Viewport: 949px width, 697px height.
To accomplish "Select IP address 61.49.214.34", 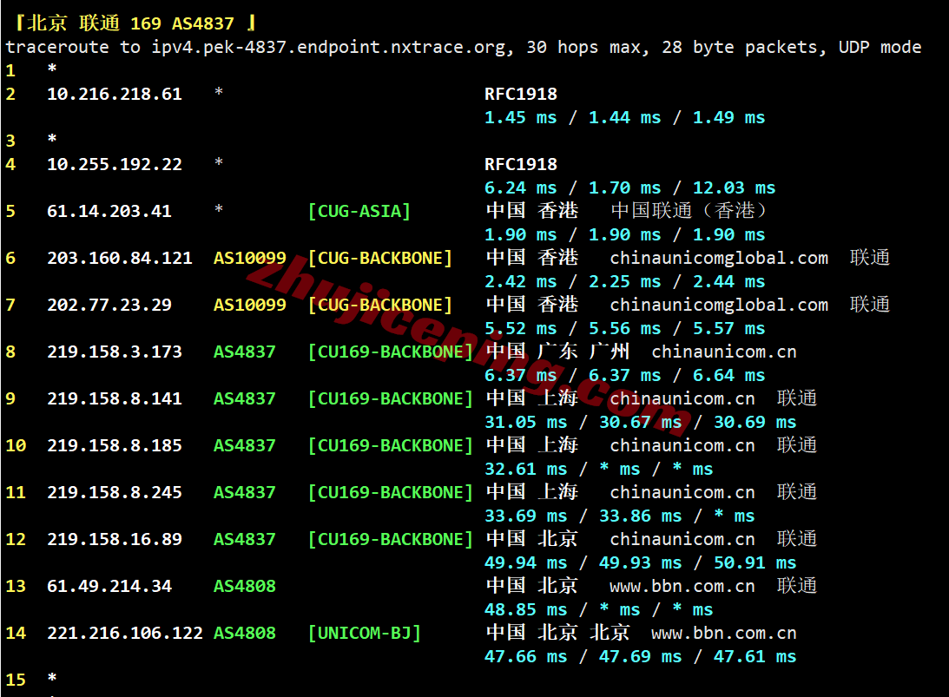I will (x=109, y=586).
